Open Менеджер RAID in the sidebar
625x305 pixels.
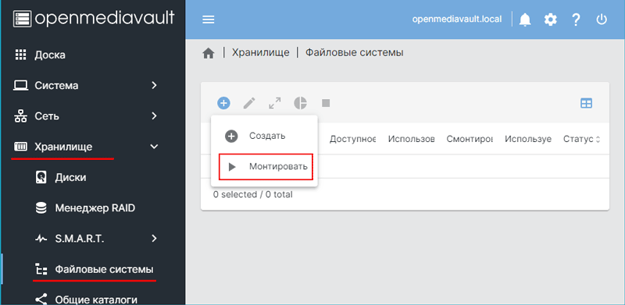pos(95,207)
